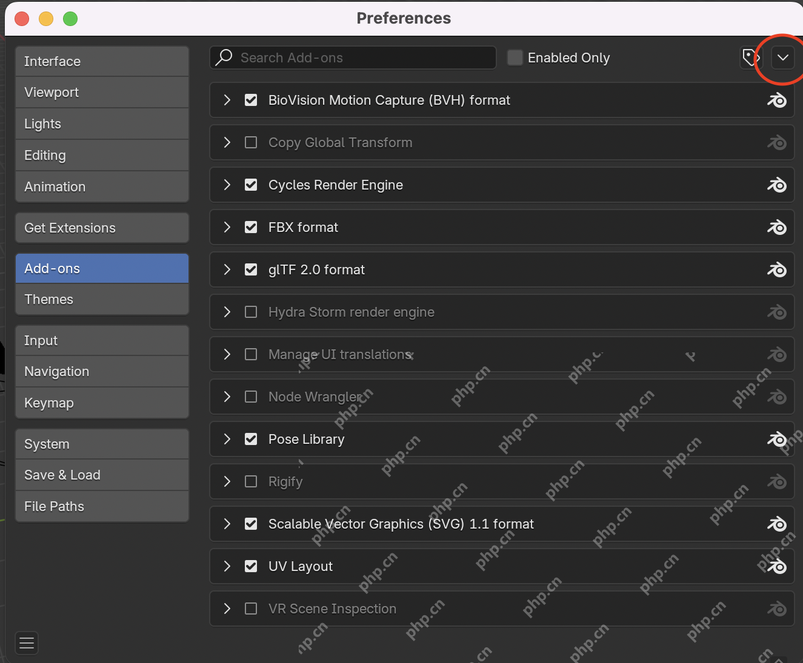Screen dimensions: 803x663
Task: Click the Blender logo icon on Node Wrangler row
Action: point(777,397)
